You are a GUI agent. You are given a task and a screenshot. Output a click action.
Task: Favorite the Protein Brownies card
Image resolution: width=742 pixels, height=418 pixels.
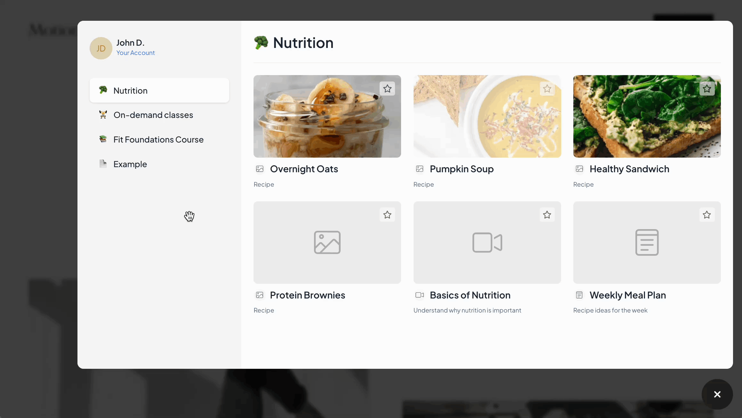tap(387, 215)
